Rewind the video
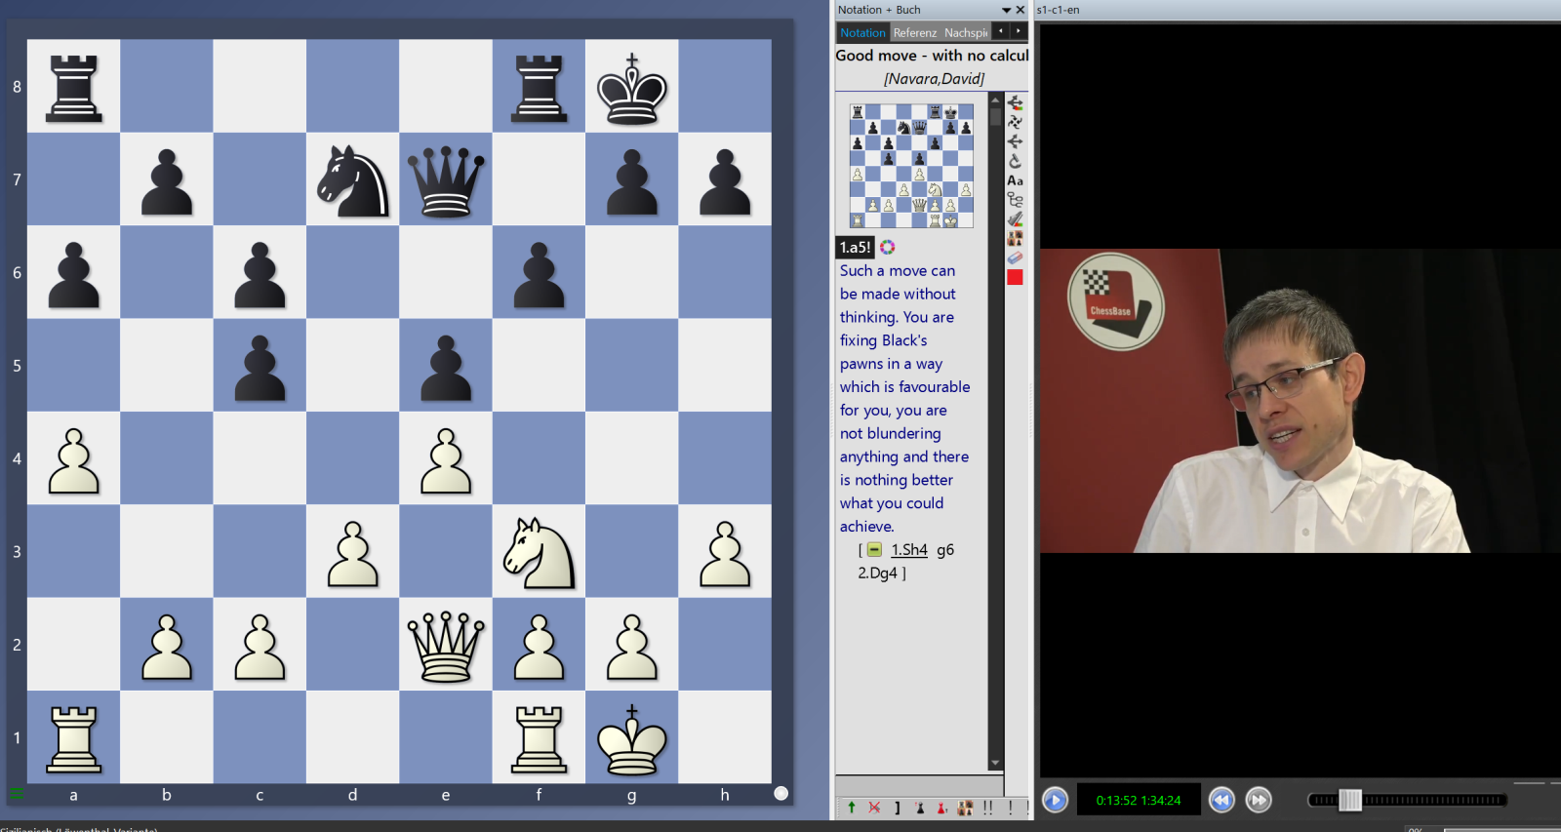 point(1221,801)
